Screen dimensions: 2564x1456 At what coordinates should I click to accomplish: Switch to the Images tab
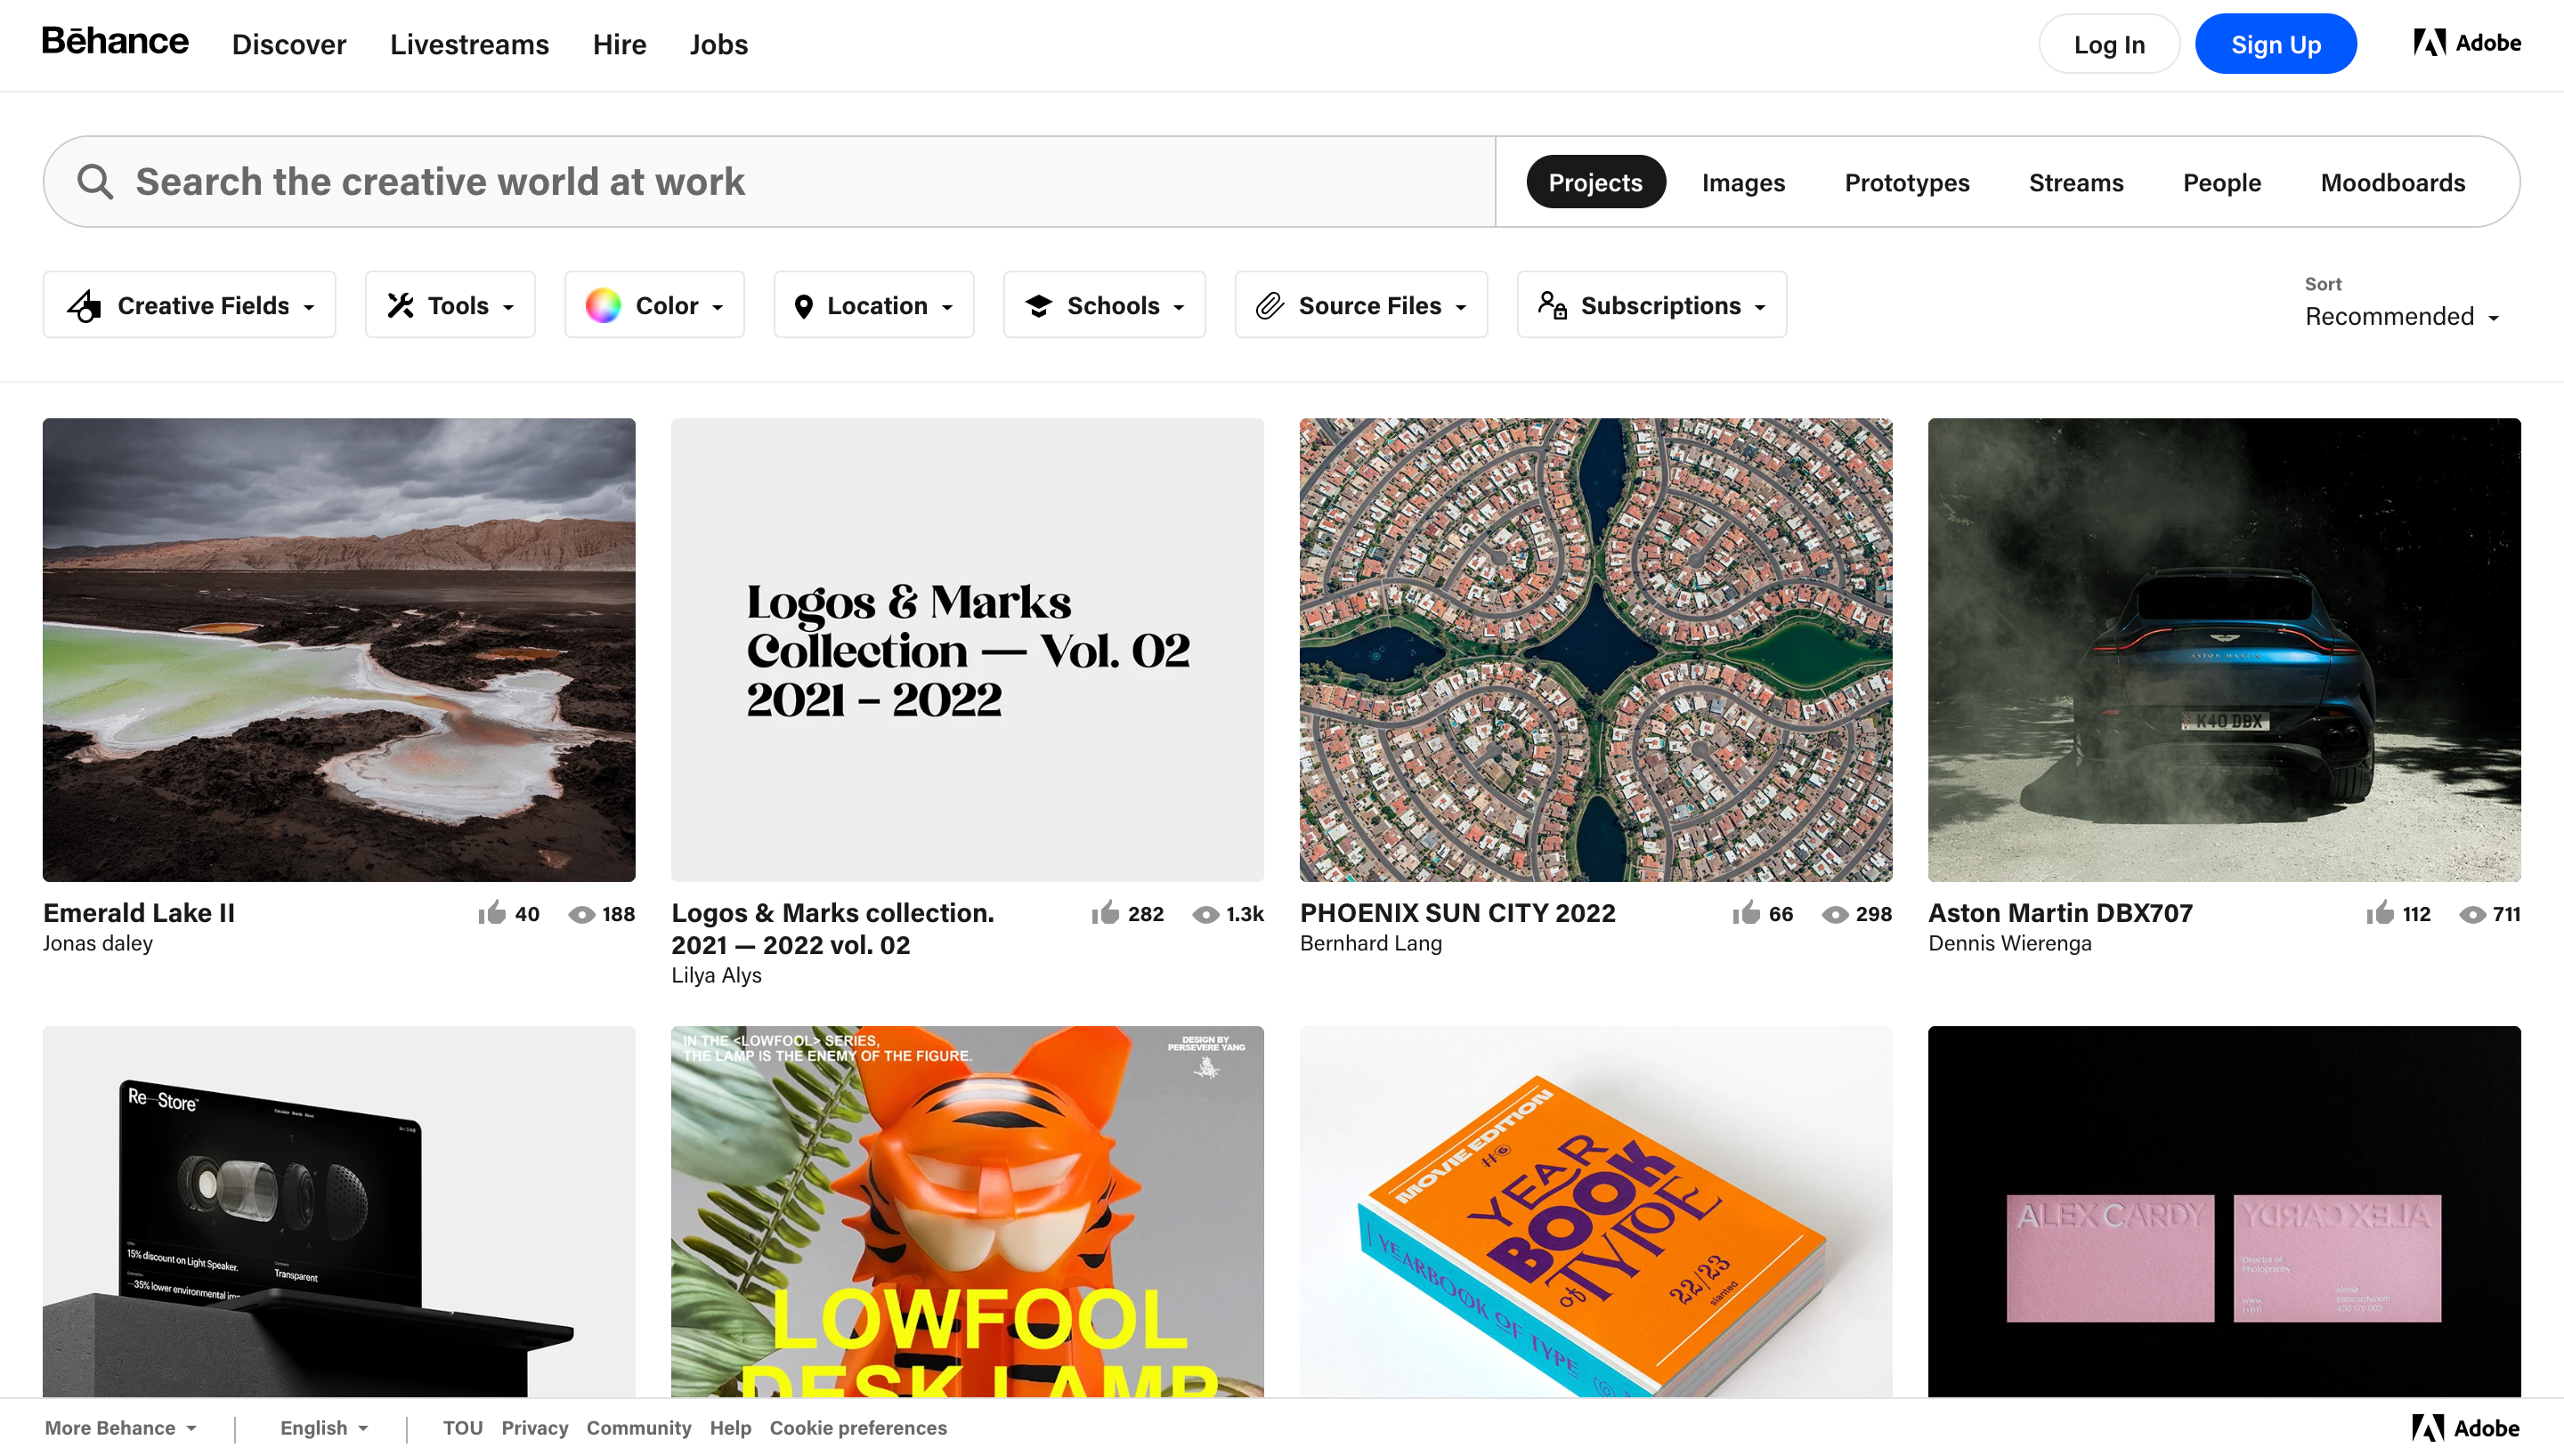click(x=1743, y=182)
